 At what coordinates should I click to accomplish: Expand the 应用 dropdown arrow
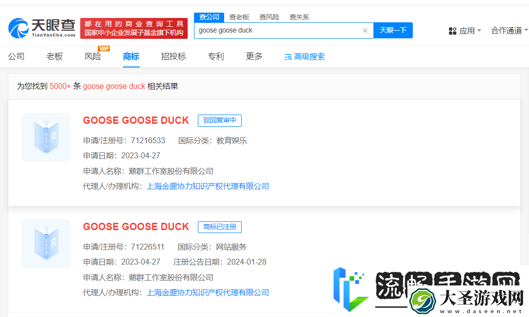click(x=479, y=31)
